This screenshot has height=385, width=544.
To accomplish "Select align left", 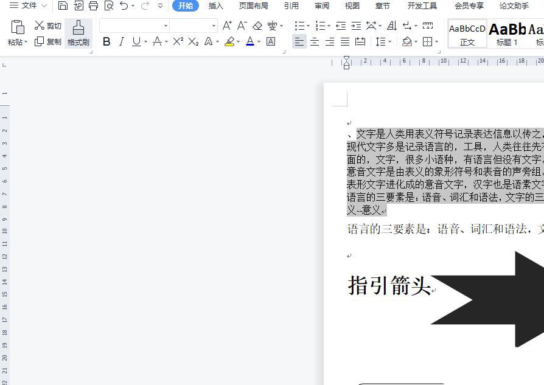I will [299, 41].
